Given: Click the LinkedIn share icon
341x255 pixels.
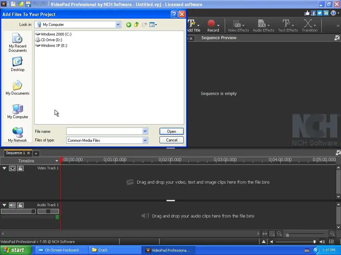Looking at the screenshot, I should click(x=326, y=13).
